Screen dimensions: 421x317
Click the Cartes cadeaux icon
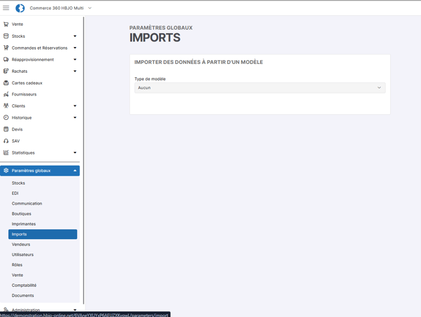tap(6, 83)
